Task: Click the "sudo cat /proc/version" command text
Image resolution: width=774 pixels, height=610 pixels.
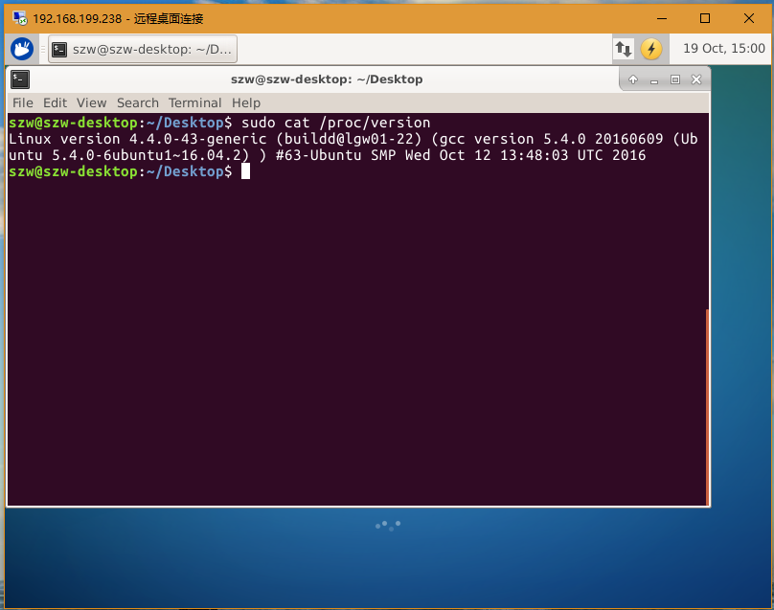Action: (x=335, y=123)
